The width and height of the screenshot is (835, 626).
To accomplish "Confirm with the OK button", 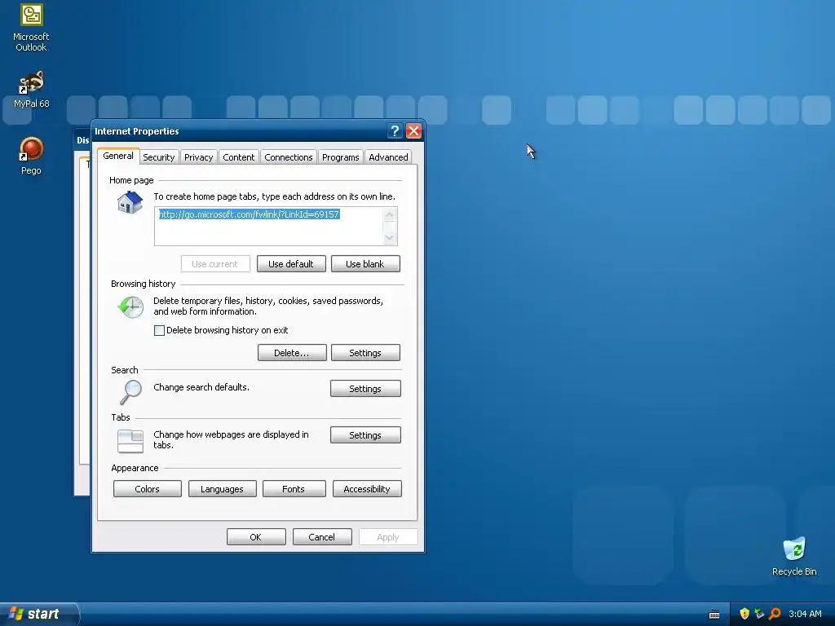I will (x=256, y=537).
